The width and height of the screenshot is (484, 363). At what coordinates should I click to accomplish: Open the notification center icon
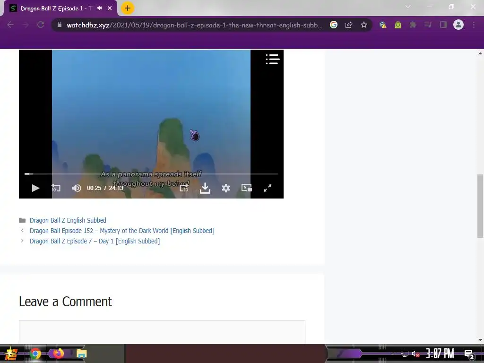[469, 354]
